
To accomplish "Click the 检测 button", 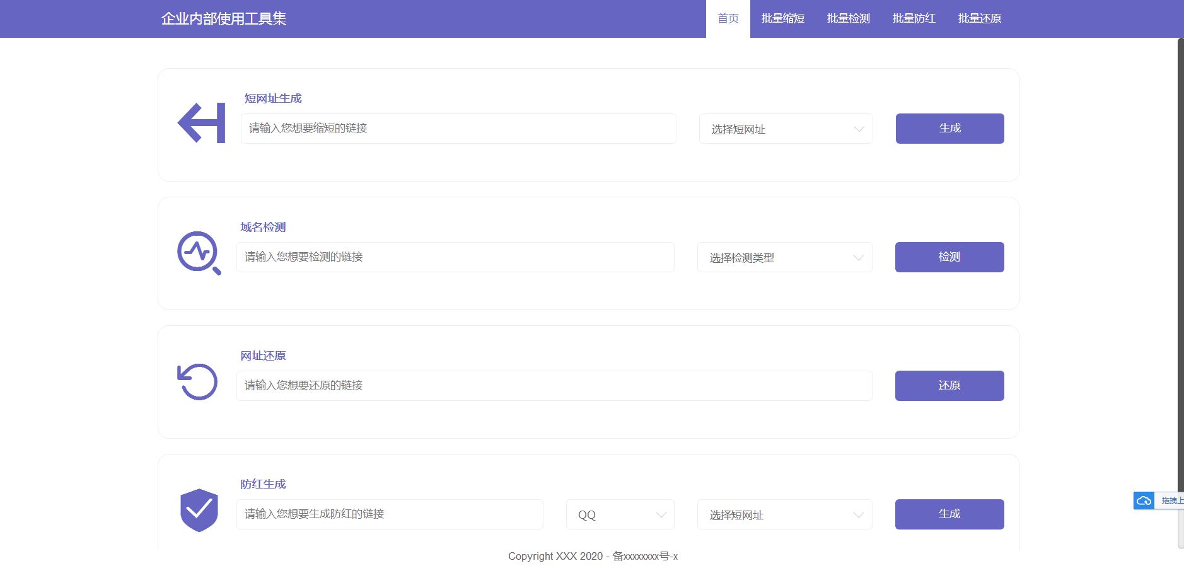I will click(x=949, y=257).
